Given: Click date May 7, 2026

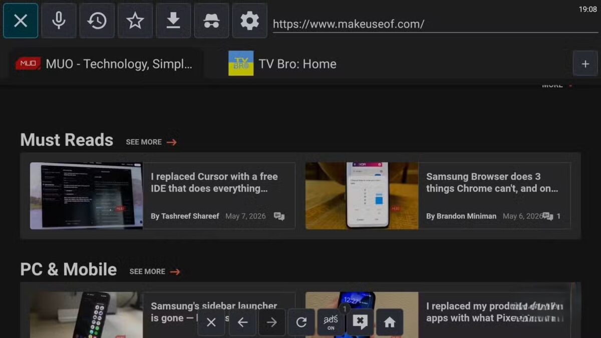Looking at the screenshot, I should [x=246, y=216].
